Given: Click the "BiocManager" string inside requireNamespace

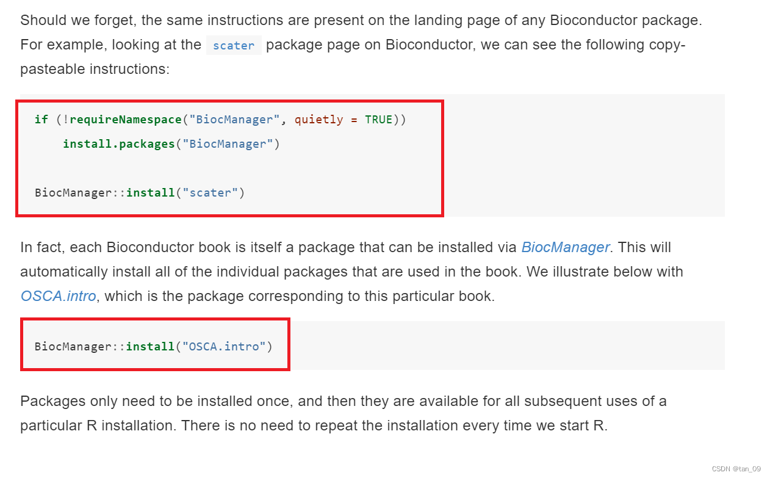Looking at the screenshot, I should 235,120.
